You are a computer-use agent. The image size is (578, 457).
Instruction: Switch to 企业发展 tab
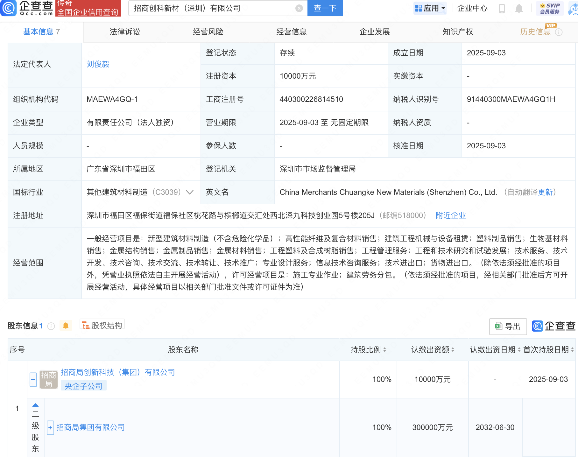click(x=375, y=32)
